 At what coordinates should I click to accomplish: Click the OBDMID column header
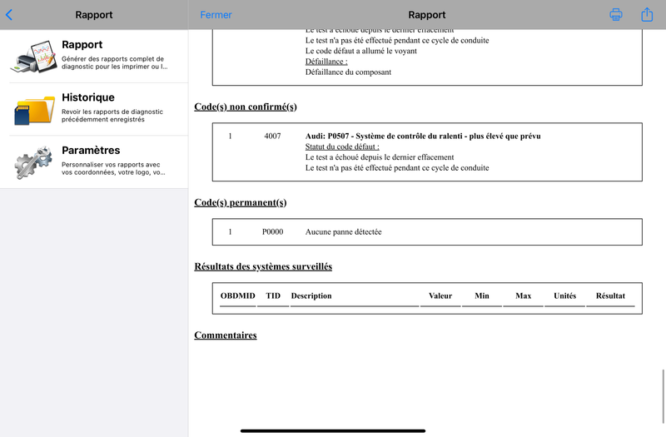click(237, 295)
